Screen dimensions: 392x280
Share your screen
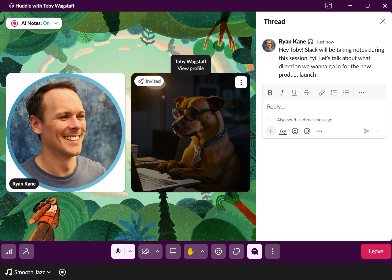point(173,251)
